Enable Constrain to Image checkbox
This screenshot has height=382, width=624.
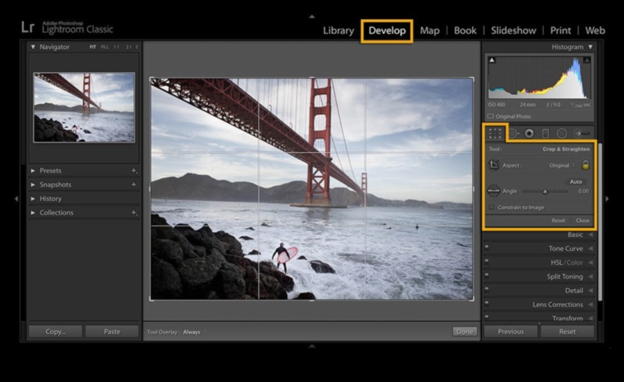[x=492, y=208]
